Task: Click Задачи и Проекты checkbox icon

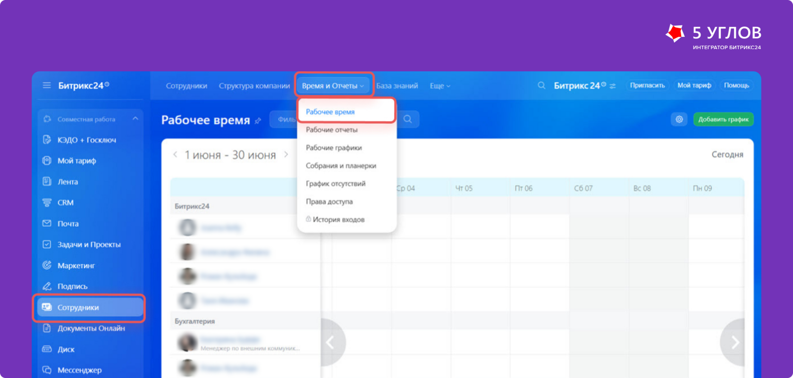Action: pyautogui.click(x=47, y=244)
